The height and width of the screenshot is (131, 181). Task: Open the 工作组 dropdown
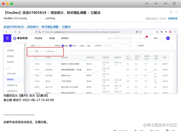point(43,46)
